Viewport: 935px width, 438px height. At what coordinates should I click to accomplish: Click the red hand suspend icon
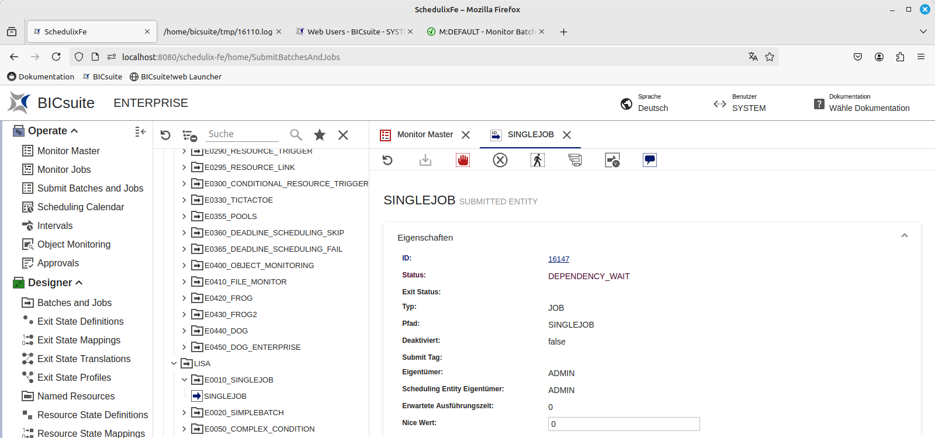pos(463,160)
